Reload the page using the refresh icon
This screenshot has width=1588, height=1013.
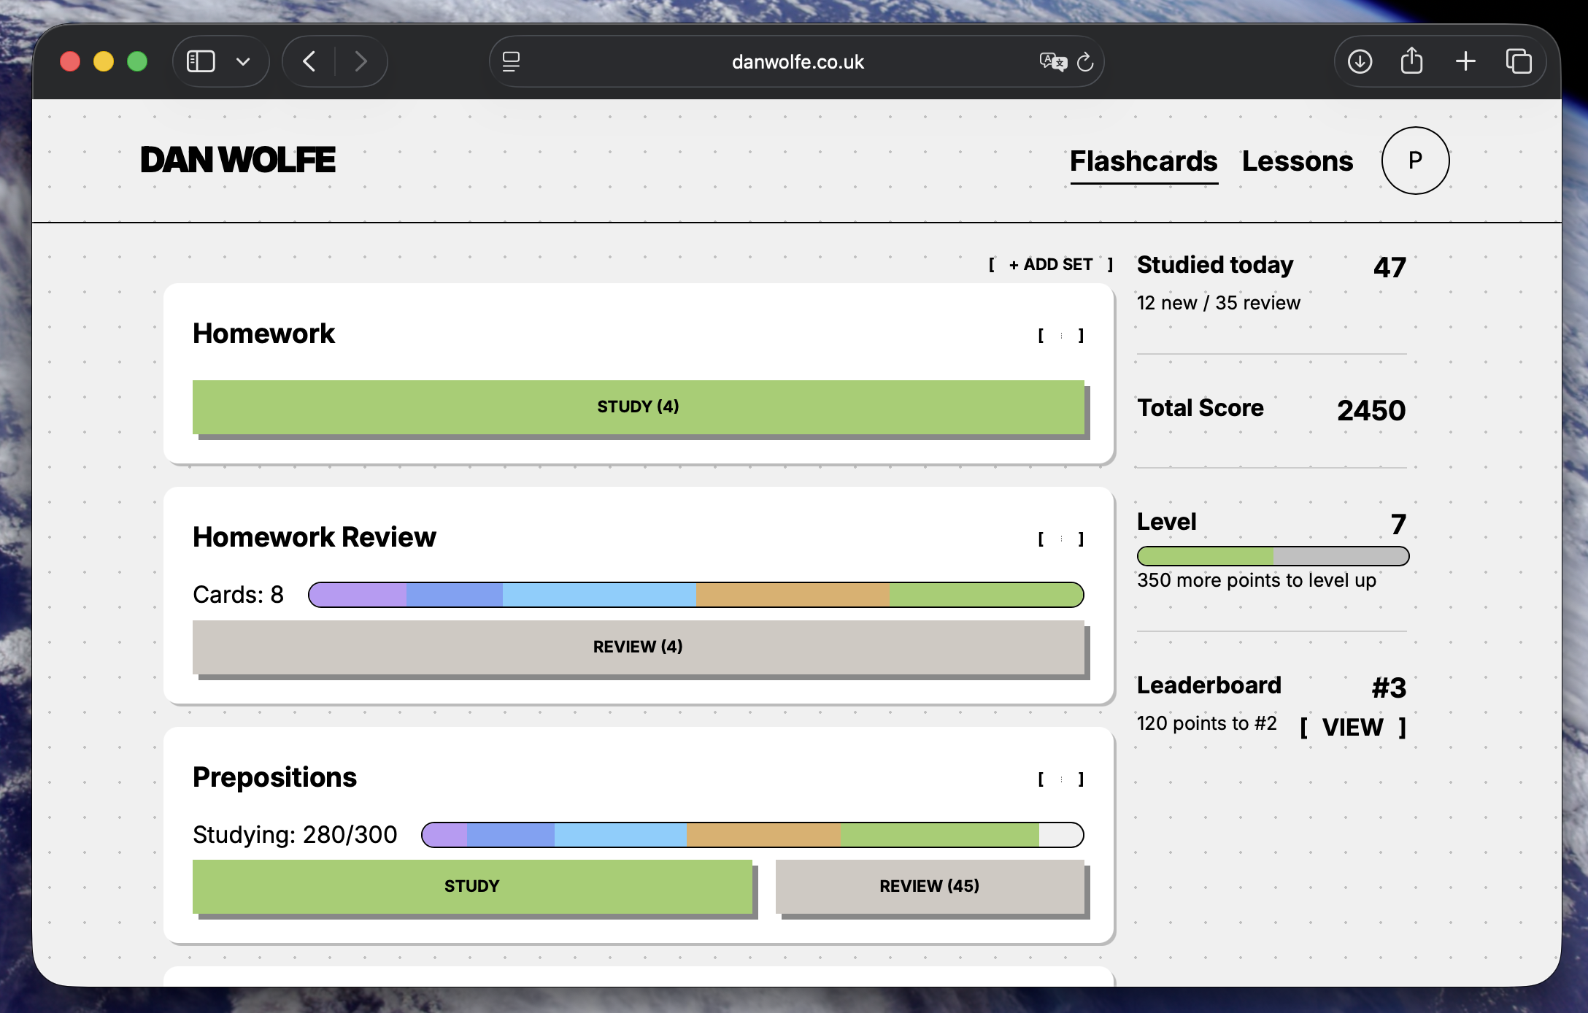tap(1085, 63)
